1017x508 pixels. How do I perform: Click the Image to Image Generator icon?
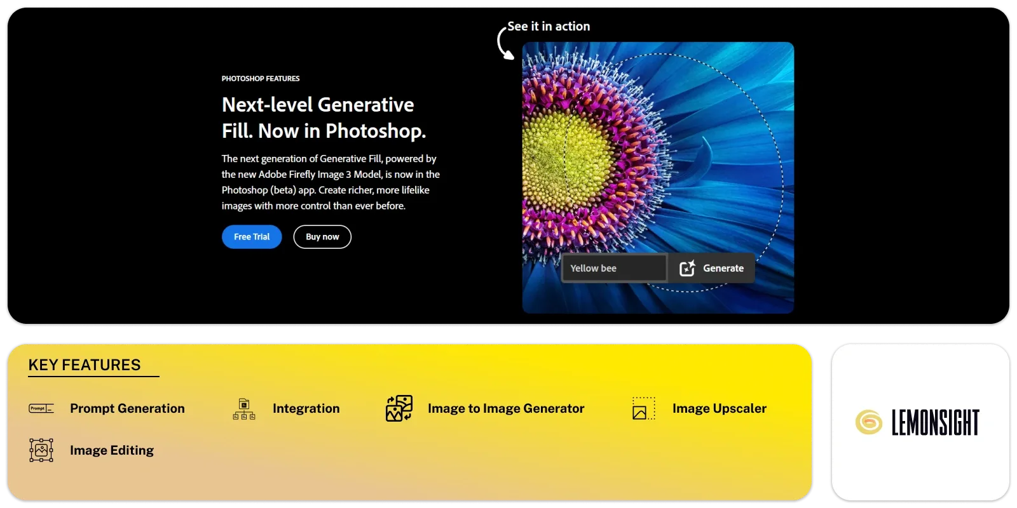coord(399,408)
